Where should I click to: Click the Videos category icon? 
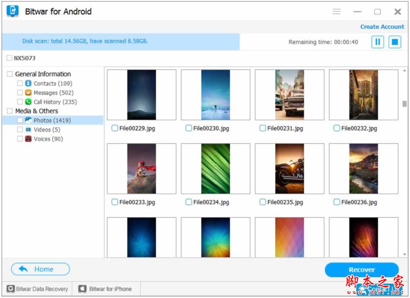click(x=28, y=130)
